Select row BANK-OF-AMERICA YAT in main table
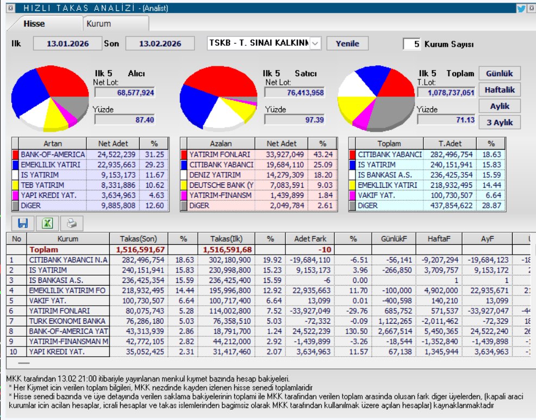The width and height of the screenshot is (536, 420). pos(269,331)
